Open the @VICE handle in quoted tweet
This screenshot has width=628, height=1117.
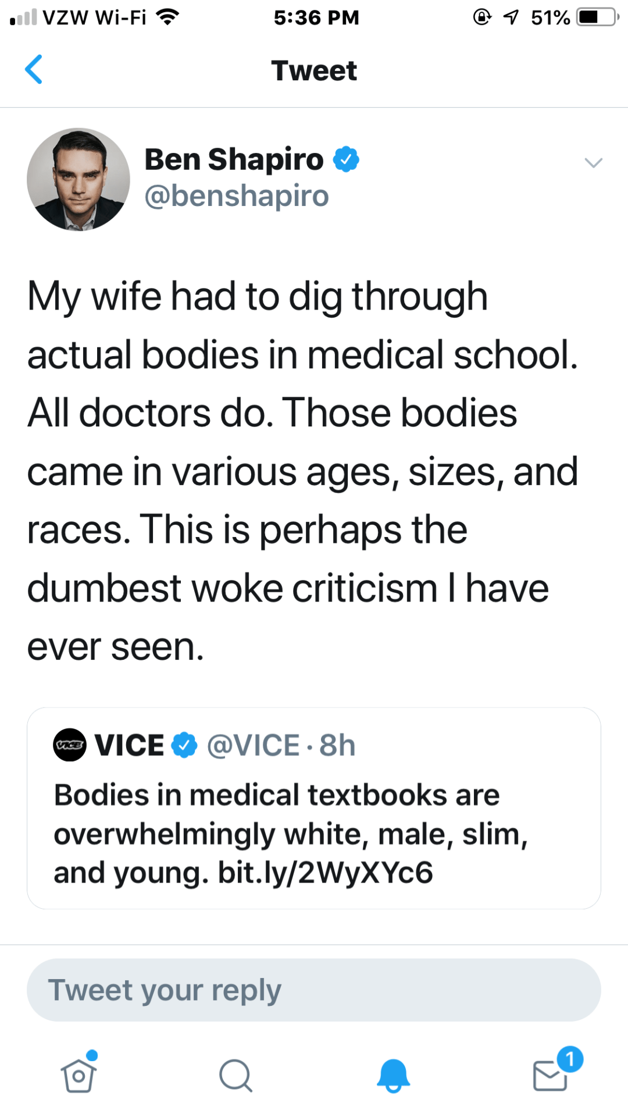click(254, 745)
